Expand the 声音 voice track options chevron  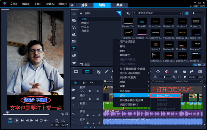[93, 115]
